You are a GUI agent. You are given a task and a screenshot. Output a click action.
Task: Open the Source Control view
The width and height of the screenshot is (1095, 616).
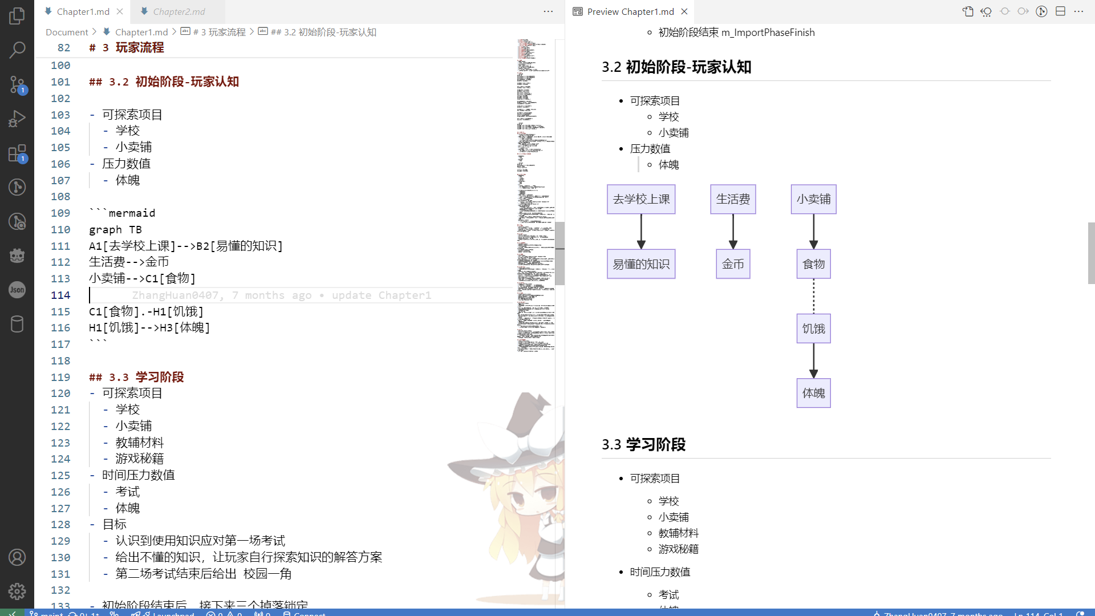click(17, 85)
